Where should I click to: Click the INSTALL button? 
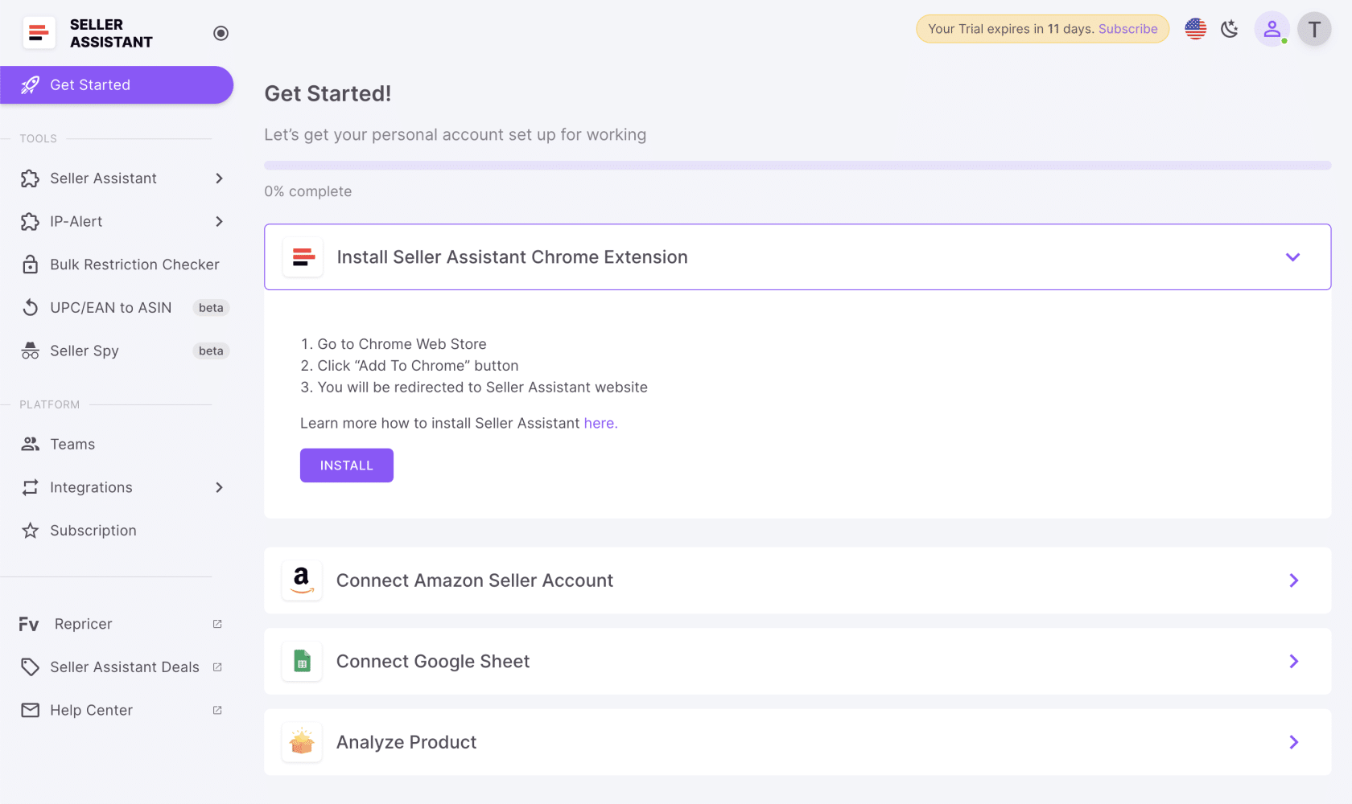pyautogui.click(x=347, y=466)
